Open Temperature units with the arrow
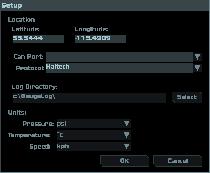The image size is (210, 173). [127, 135]
